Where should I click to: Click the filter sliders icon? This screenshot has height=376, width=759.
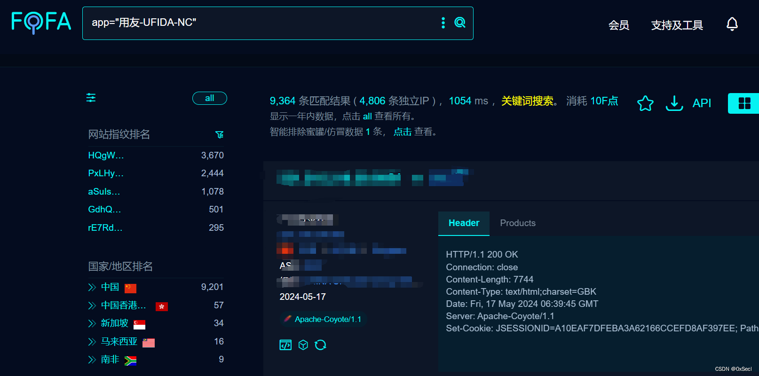91,98
